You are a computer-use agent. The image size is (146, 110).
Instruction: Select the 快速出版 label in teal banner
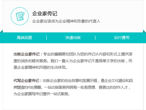click(73, 38)
